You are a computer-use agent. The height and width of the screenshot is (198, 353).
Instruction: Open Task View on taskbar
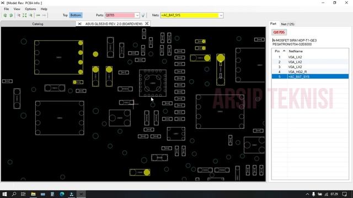[x=23, y=194]
